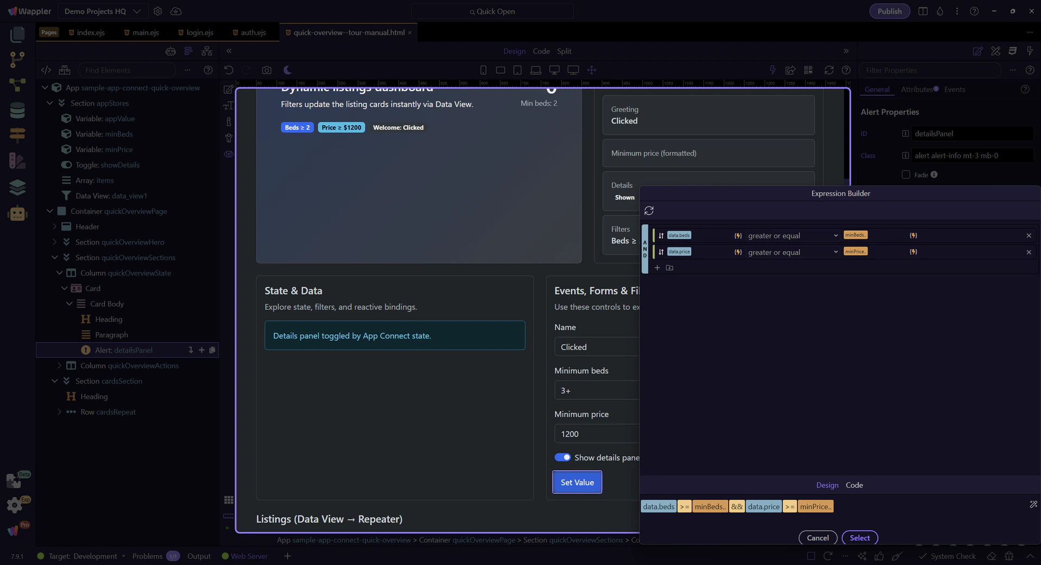Open the database manager sidebar icon
Image resolution: width=1041 pixels, height=565 pixels.
[17, 110]
